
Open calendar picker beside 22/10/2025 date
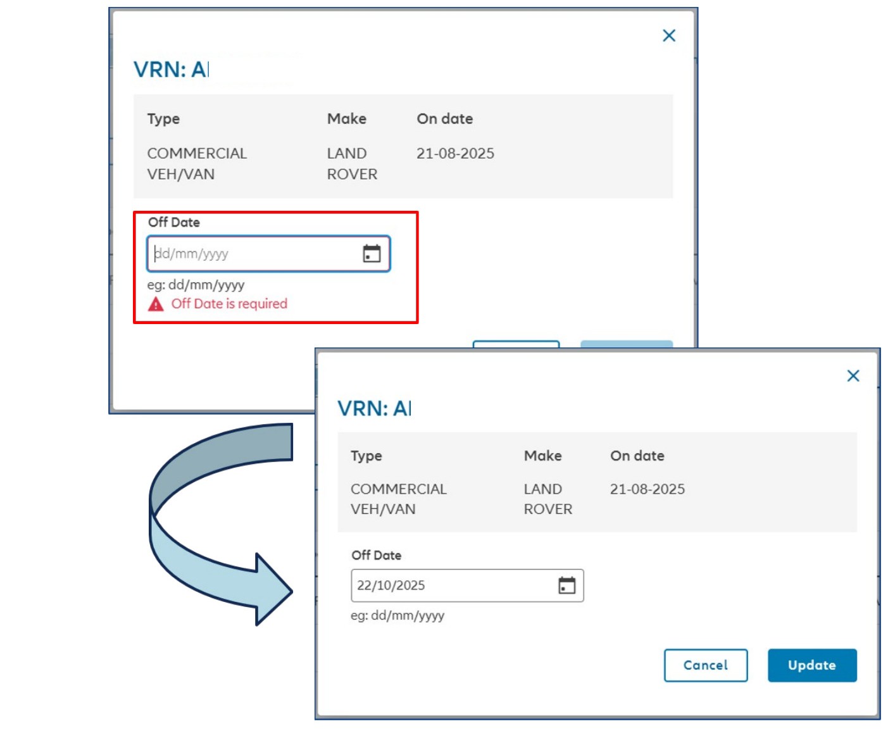tap(567, 585)
